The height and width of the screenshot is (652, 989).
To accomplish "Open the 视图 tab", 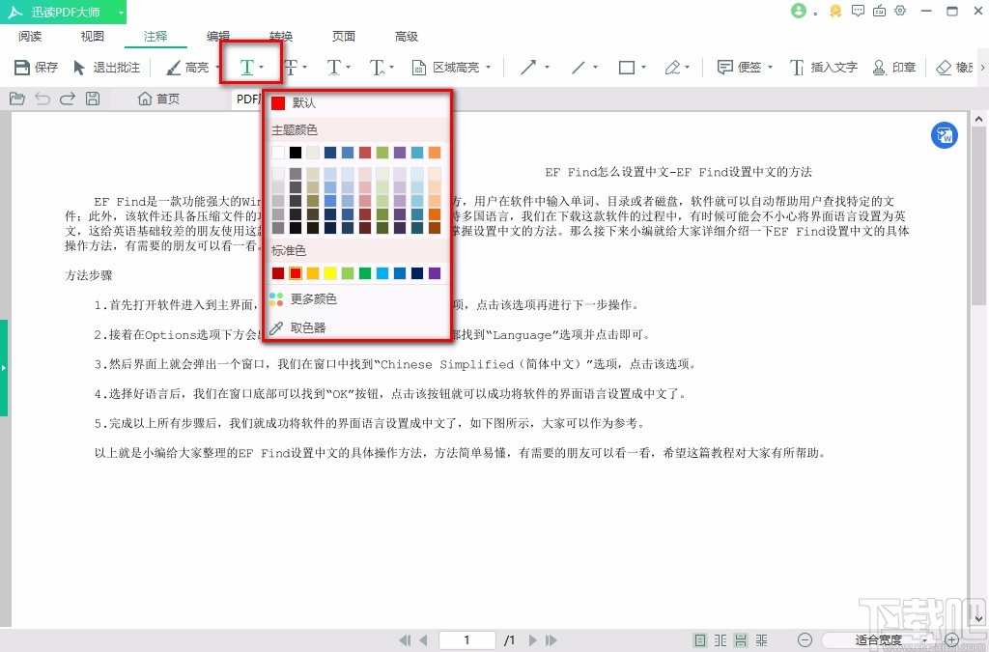I will (x=92, y=36).
